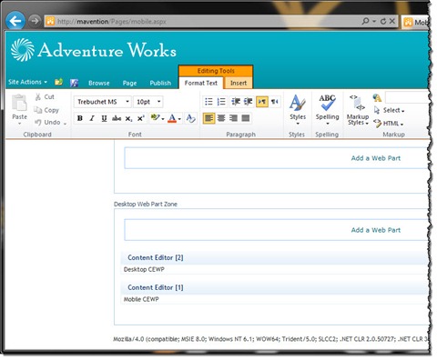Clear formatting with the eraser A icon
This screenshot has width=437, height=360.
click(190, 118)
